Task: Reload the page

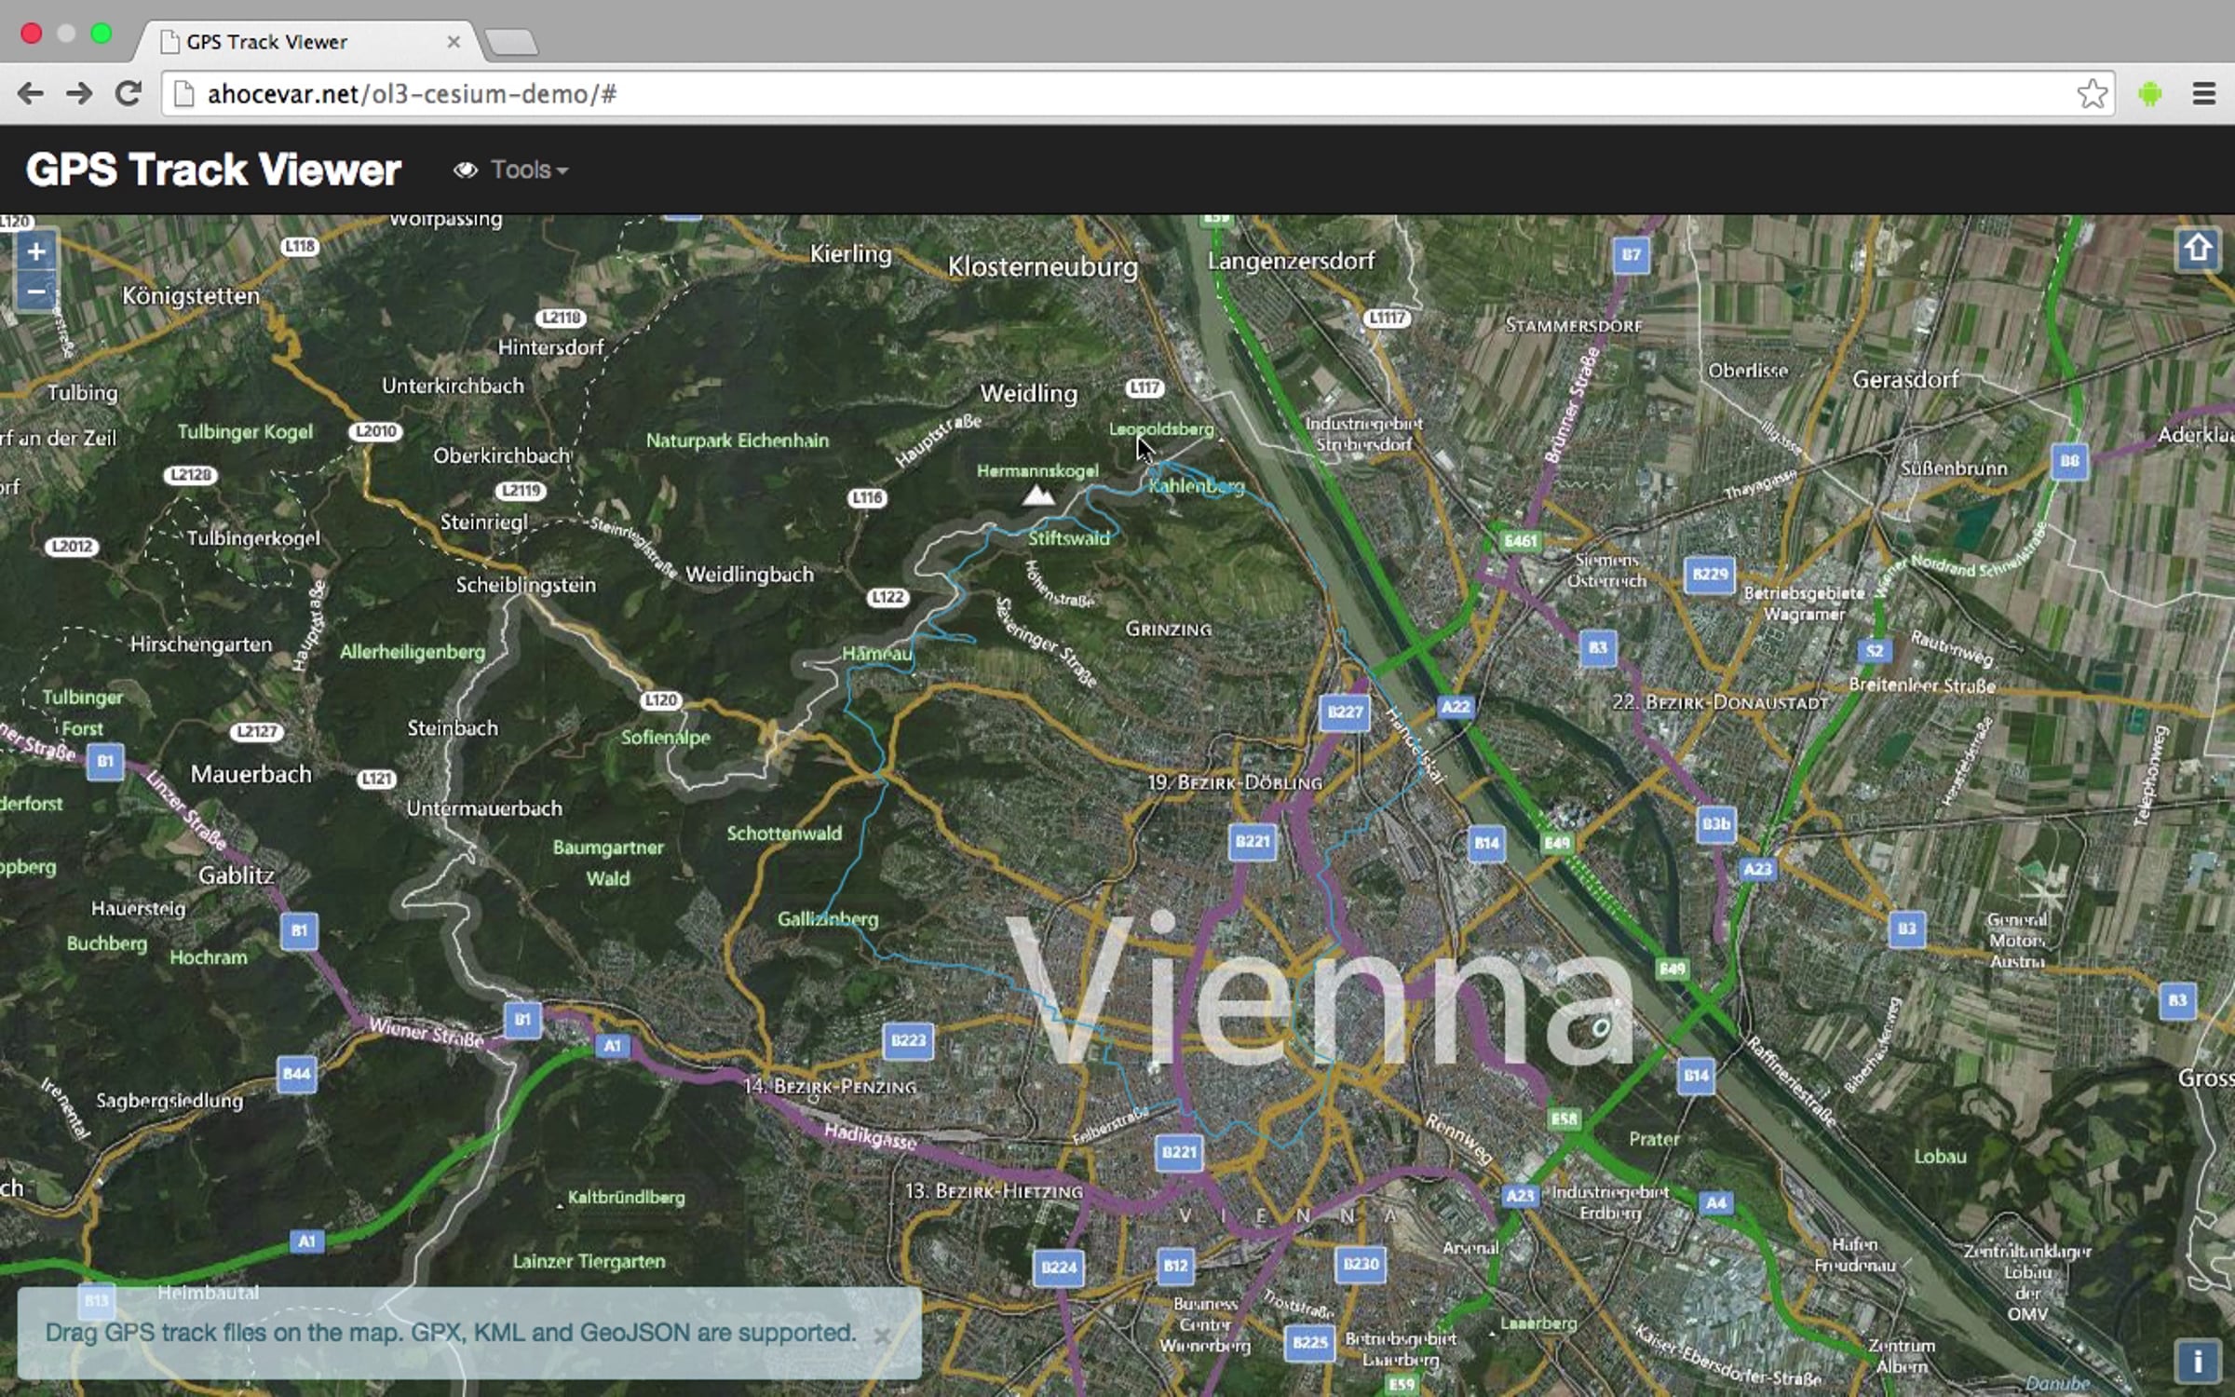Action: pos(129,94)
